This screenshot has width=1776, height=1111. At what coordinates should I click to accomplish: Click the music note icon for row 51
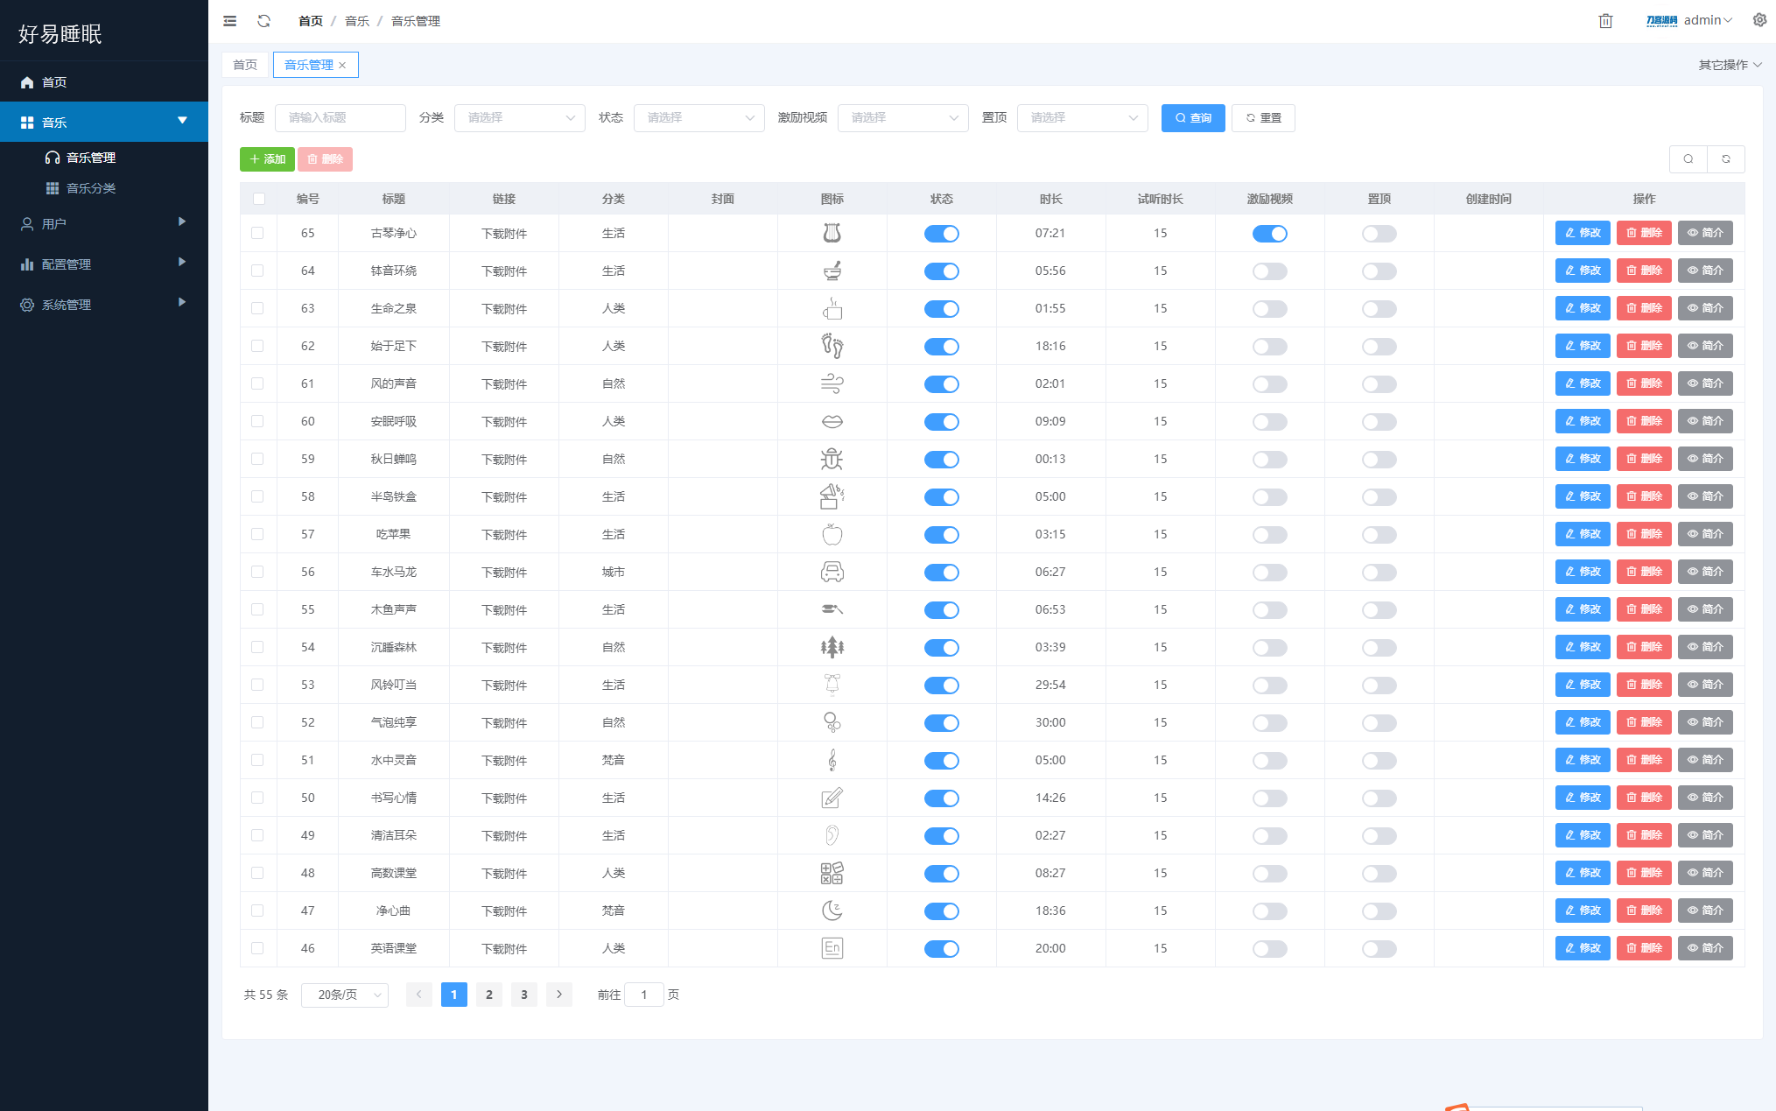pyautogui.click(x=833, y=760)
